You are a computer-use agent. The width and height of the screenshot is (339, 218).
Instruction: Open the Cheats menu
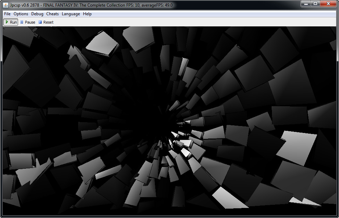pyautogui.click(x=52, y=14)
